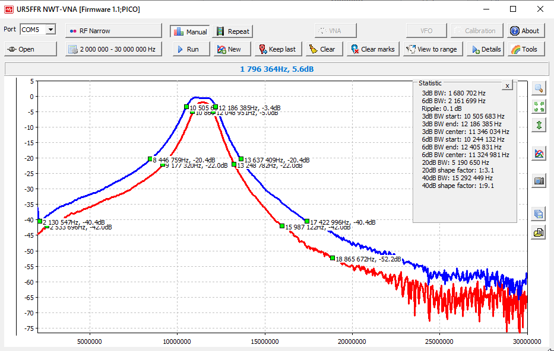Toggle the Details panel
This screenshot has width=554, height=351.
pyautogui.click(x=485, y=49)
